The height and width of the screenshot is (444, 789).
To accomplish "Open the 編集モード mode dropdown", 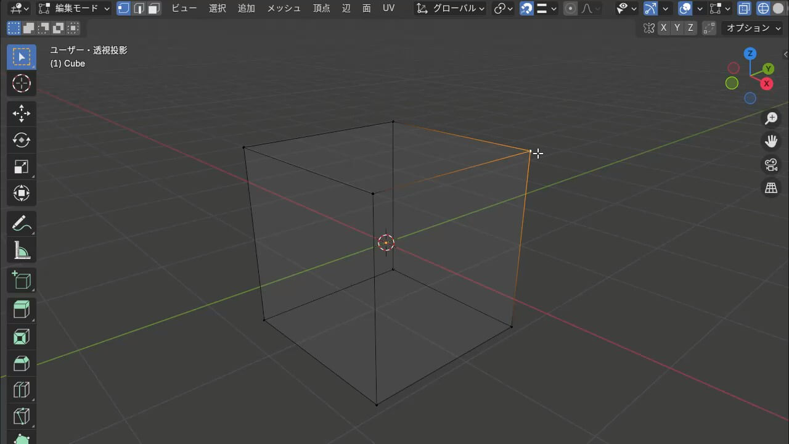I will click(73, 9).
